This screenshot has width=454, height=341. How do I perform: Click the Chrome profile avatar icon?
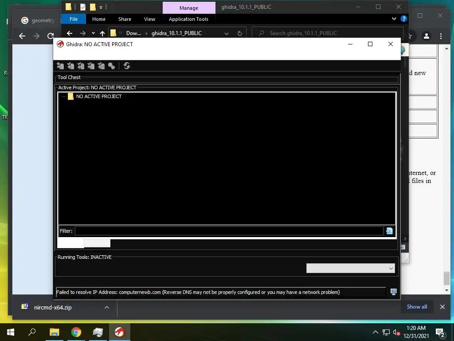click(x=426, y=36)
